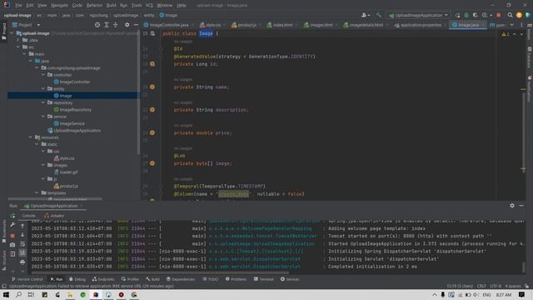Stop the process in the Run panel
533x300 pixels.
coord(12,235)
